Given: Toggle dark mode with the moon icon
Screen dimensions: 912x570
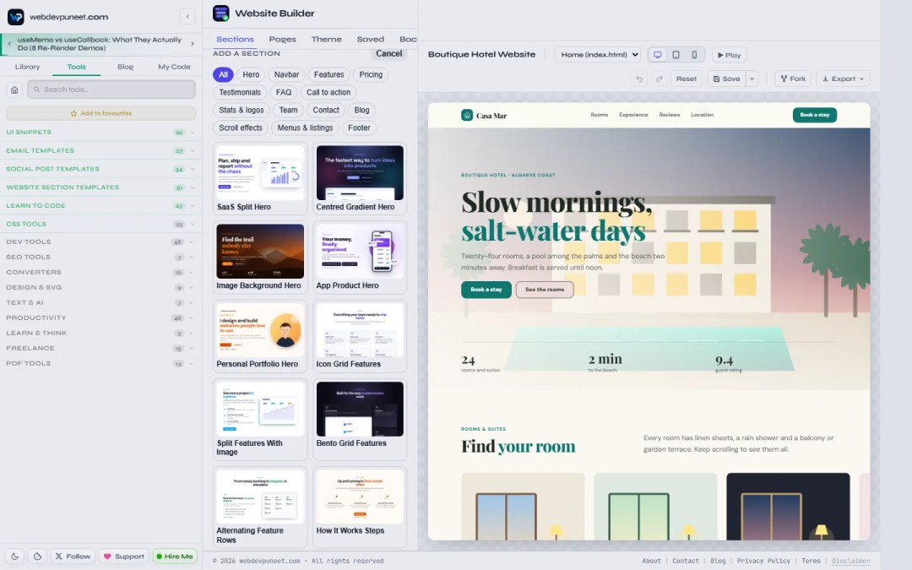Looking at the screenshot, I should (x=14, y=556).
